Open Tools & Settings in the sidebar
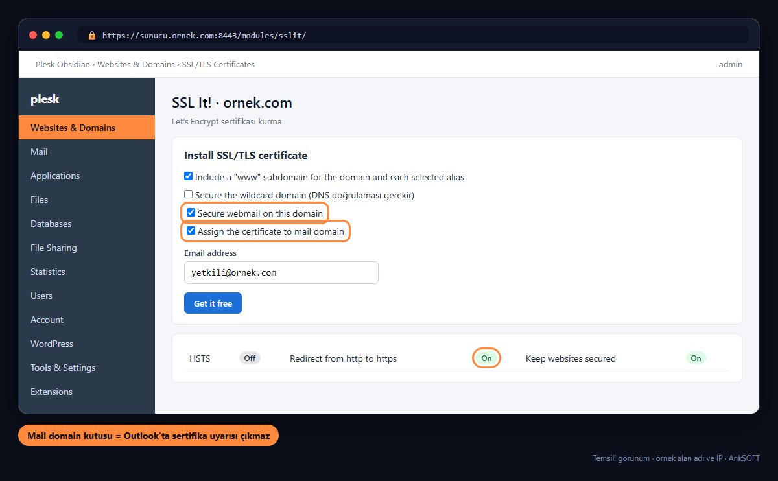The width and height of the screenshot is (778, 481). tap(87, 368)
